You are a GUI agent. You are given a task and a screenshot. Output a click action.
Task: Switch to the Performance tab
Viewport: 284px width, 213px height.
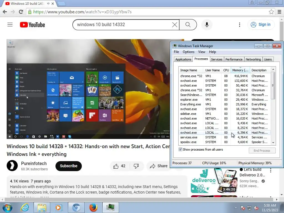234,59
